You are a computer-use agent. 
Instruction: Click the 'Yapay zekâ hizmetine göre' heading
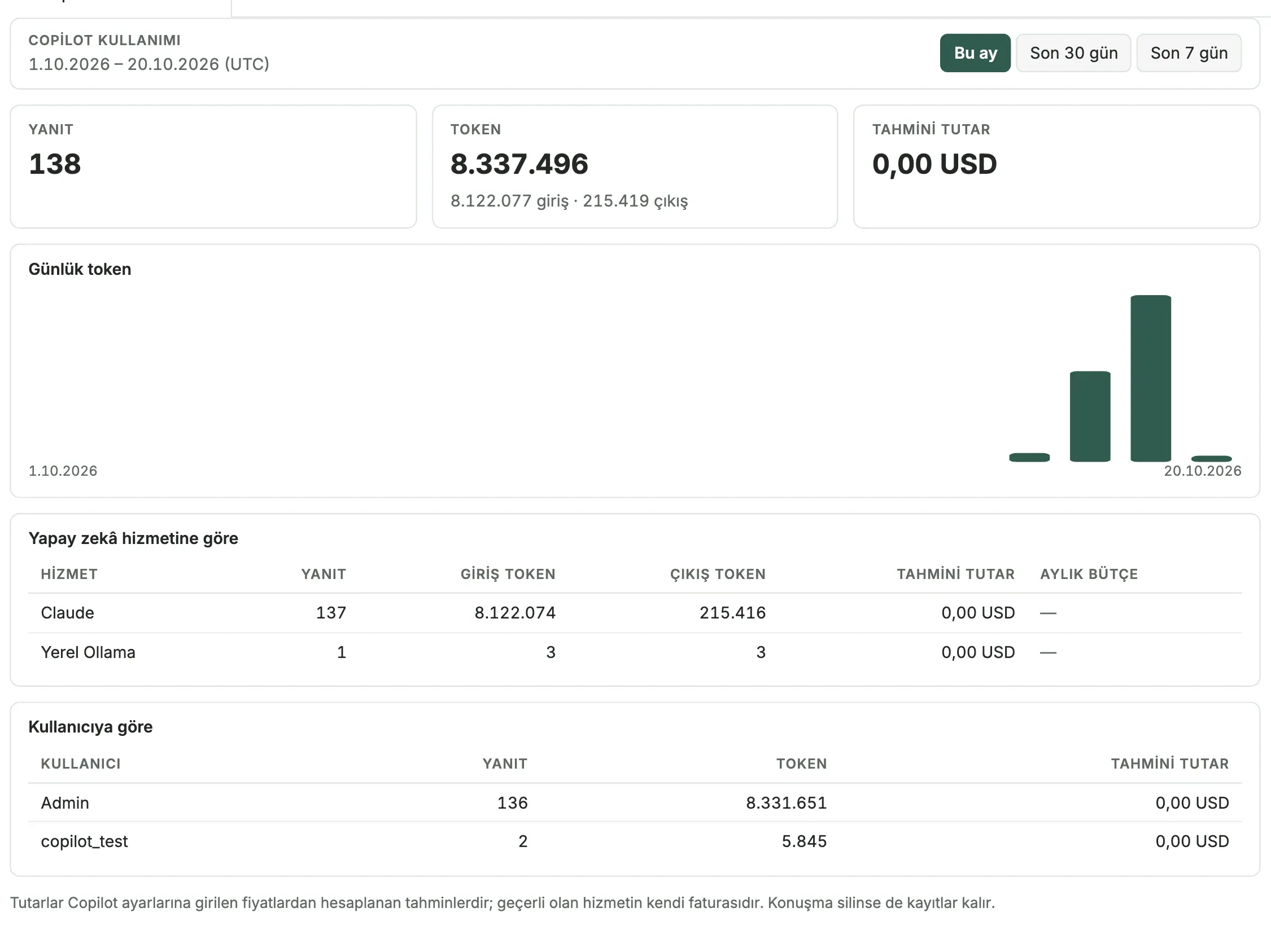133,538
